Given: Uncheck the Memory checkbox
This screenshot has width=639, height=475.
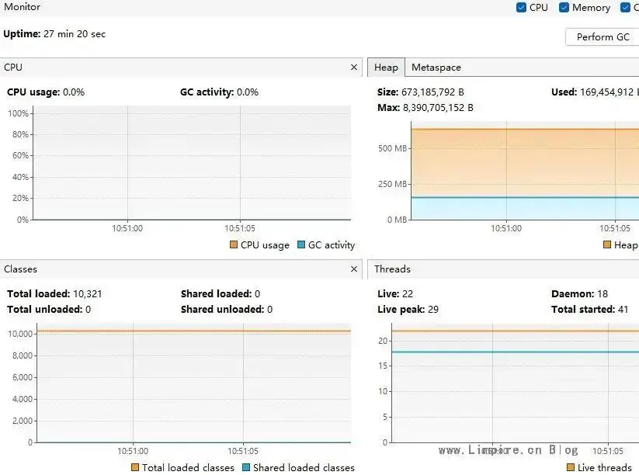Looking at the screenshot, I should 564,7.
